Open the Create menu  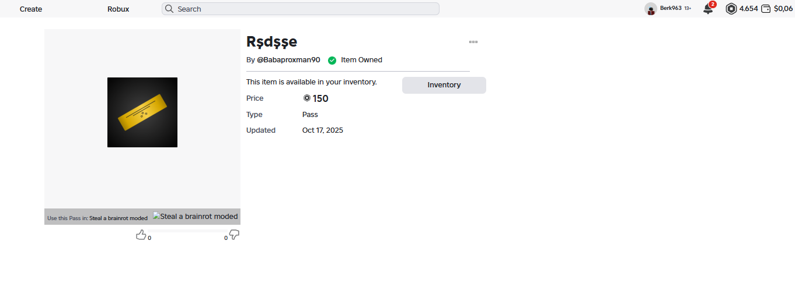point(31,9)
